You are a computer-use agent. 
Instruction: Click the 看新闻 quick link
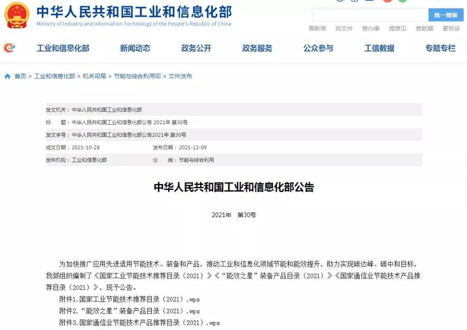click(x=317, y=29)
